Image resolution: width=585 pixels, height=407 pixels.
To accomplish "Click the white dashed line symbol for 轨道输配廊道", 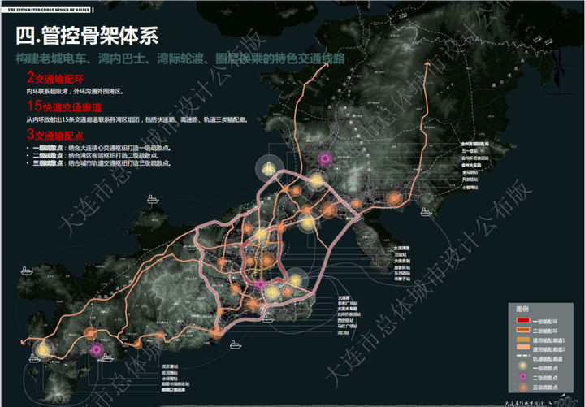I will [x=523, y=357].
